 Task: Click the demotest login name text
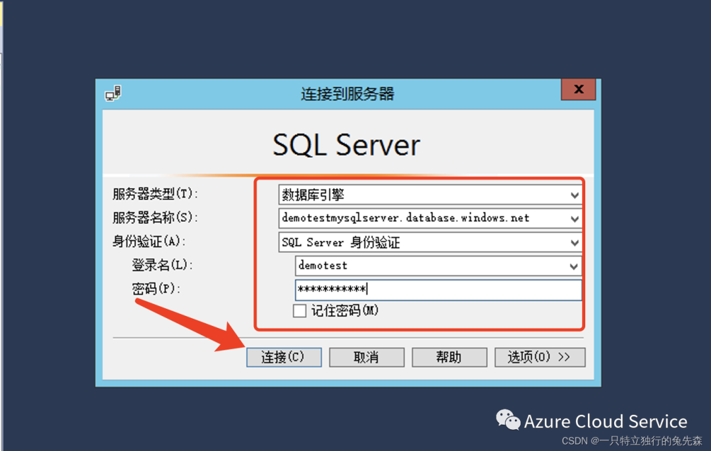click(323, 265)
